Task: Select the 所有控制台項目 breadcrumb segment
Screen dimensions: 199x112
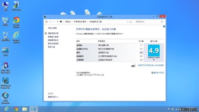Action: (80, 22)
